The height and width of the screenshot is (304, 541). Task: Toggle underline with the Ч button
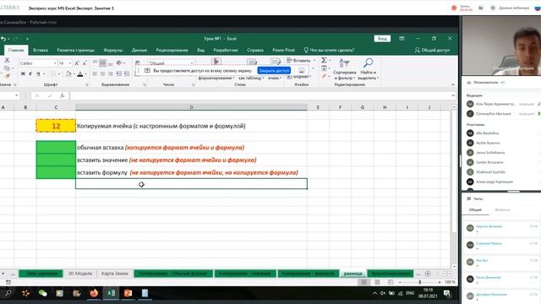(38, 73)
